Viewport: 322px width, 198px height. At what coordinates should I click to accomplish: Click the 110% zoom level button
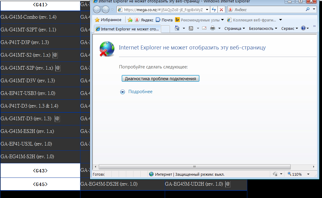coord(295,174)
